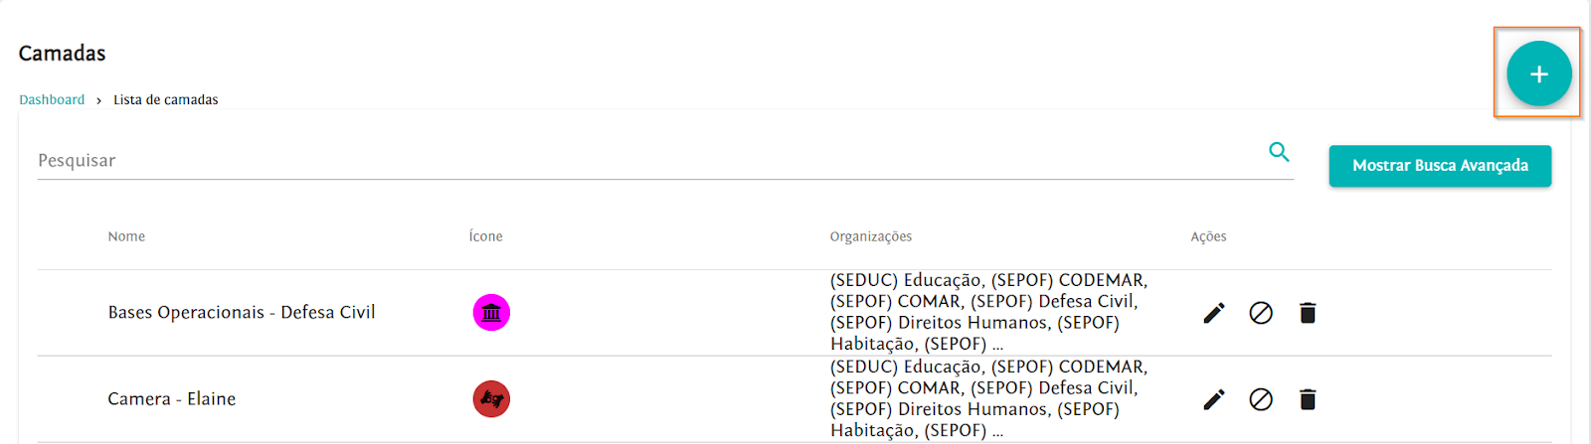Delete the Camera - Elaine layer
1591x444 pixels.
(x=1308, y=399)
